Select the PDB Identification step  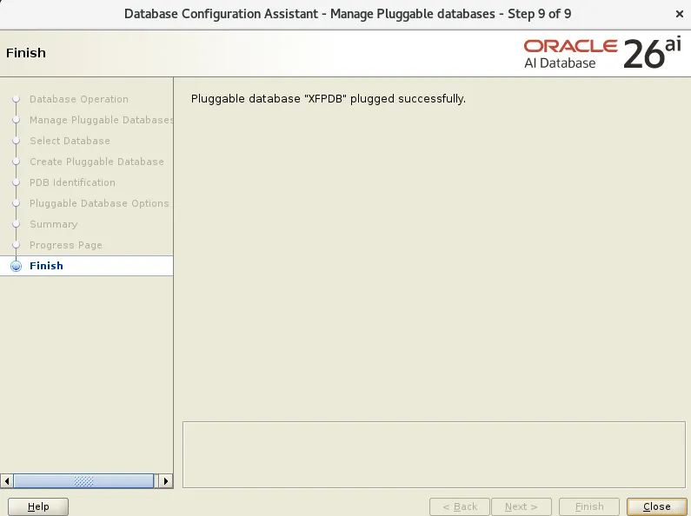(x=72, y=182)
